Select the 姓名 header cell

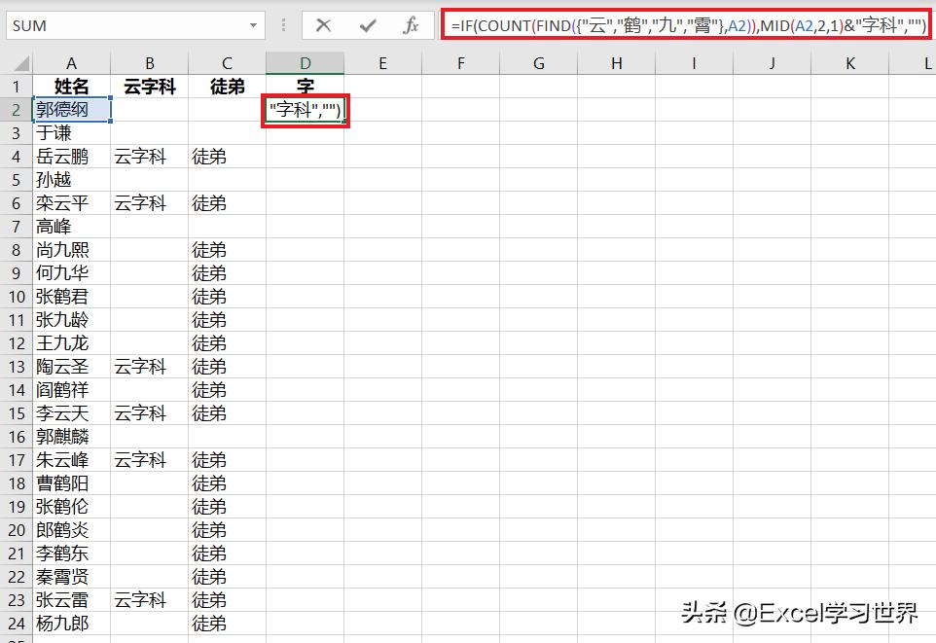(71, 86)
